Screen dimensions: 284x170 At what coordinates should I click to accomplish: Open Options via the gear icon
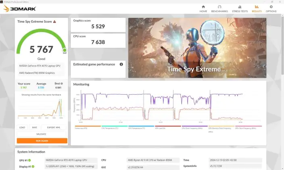tap(271, 7)
